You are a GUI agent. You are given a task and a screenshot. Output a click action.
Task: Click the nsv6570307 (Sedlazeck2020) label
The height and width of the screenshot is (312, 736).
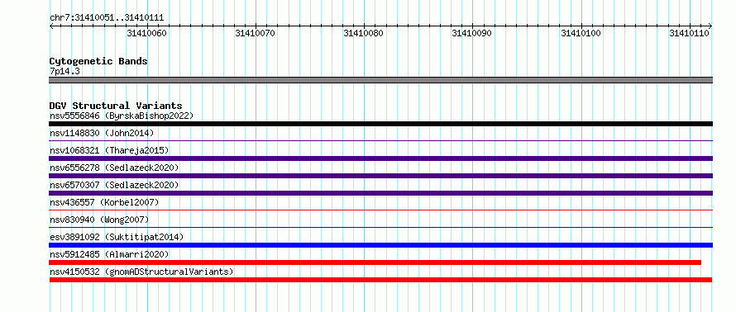tap(114, 185)
